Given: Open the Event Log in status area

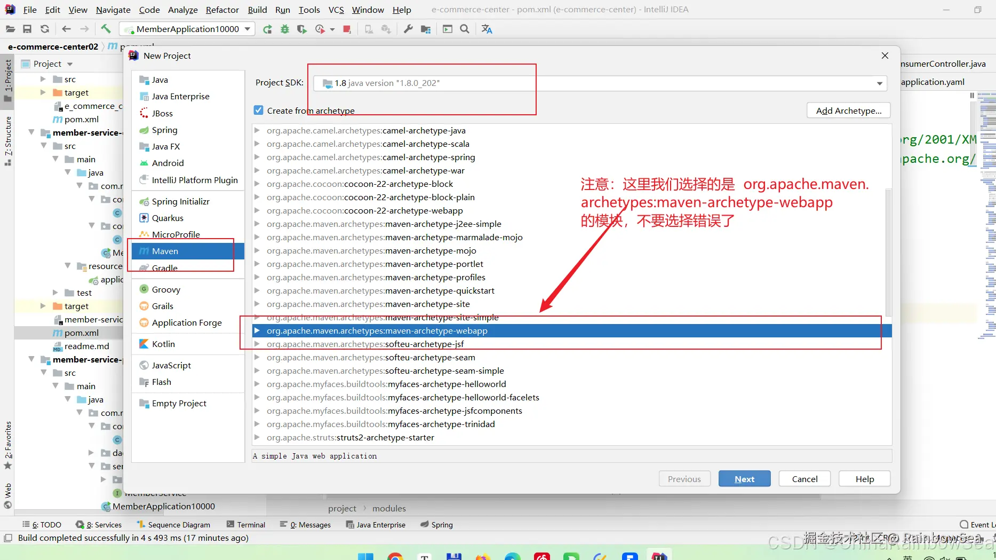Looking at the screenshot, I should [x=978, y=525].
